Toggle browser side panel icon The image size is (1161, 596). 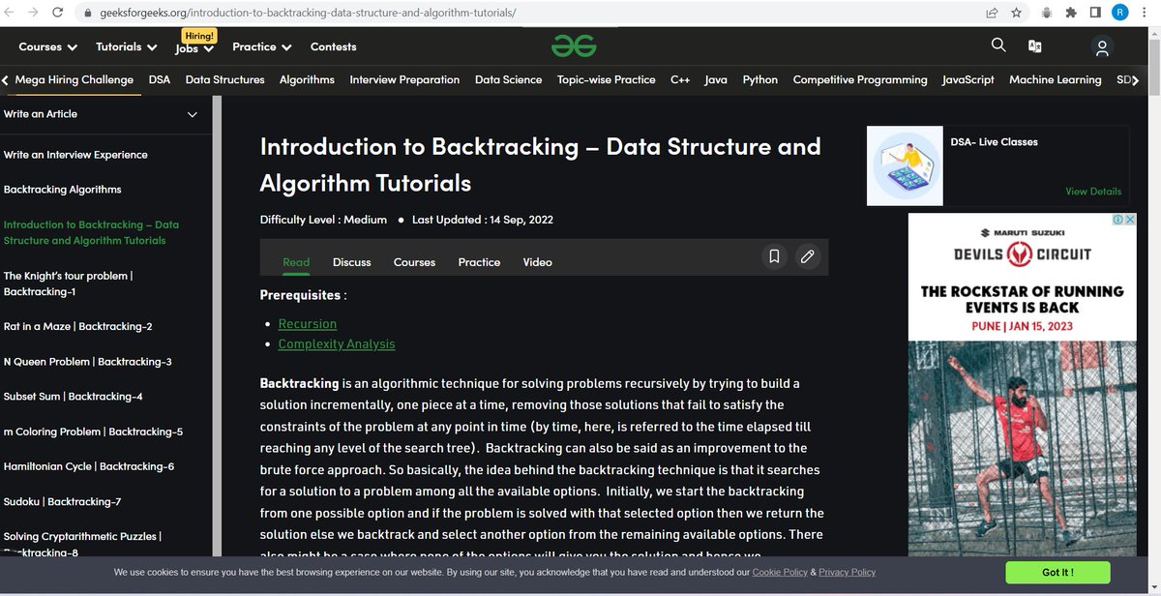[1095, 14]
